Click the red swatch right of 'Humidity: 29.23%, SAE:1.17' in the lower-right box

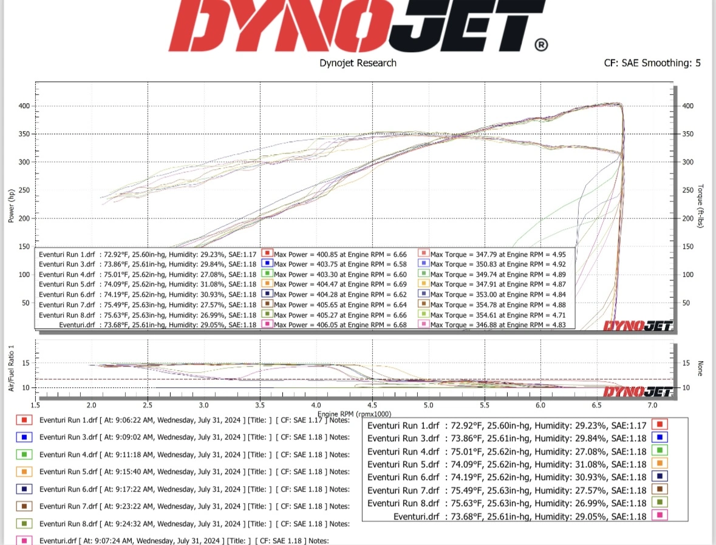tap(660, 424)
